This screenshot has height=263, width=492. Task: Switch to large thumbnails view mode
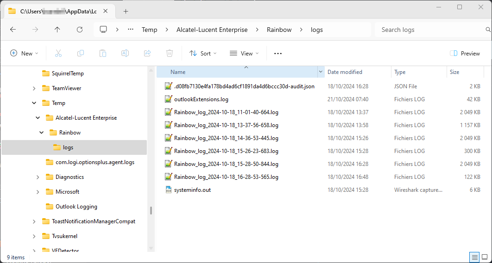(x=484, y=257)
